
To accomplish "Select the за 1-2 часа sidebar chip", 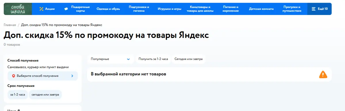I will tap(18, 95).
